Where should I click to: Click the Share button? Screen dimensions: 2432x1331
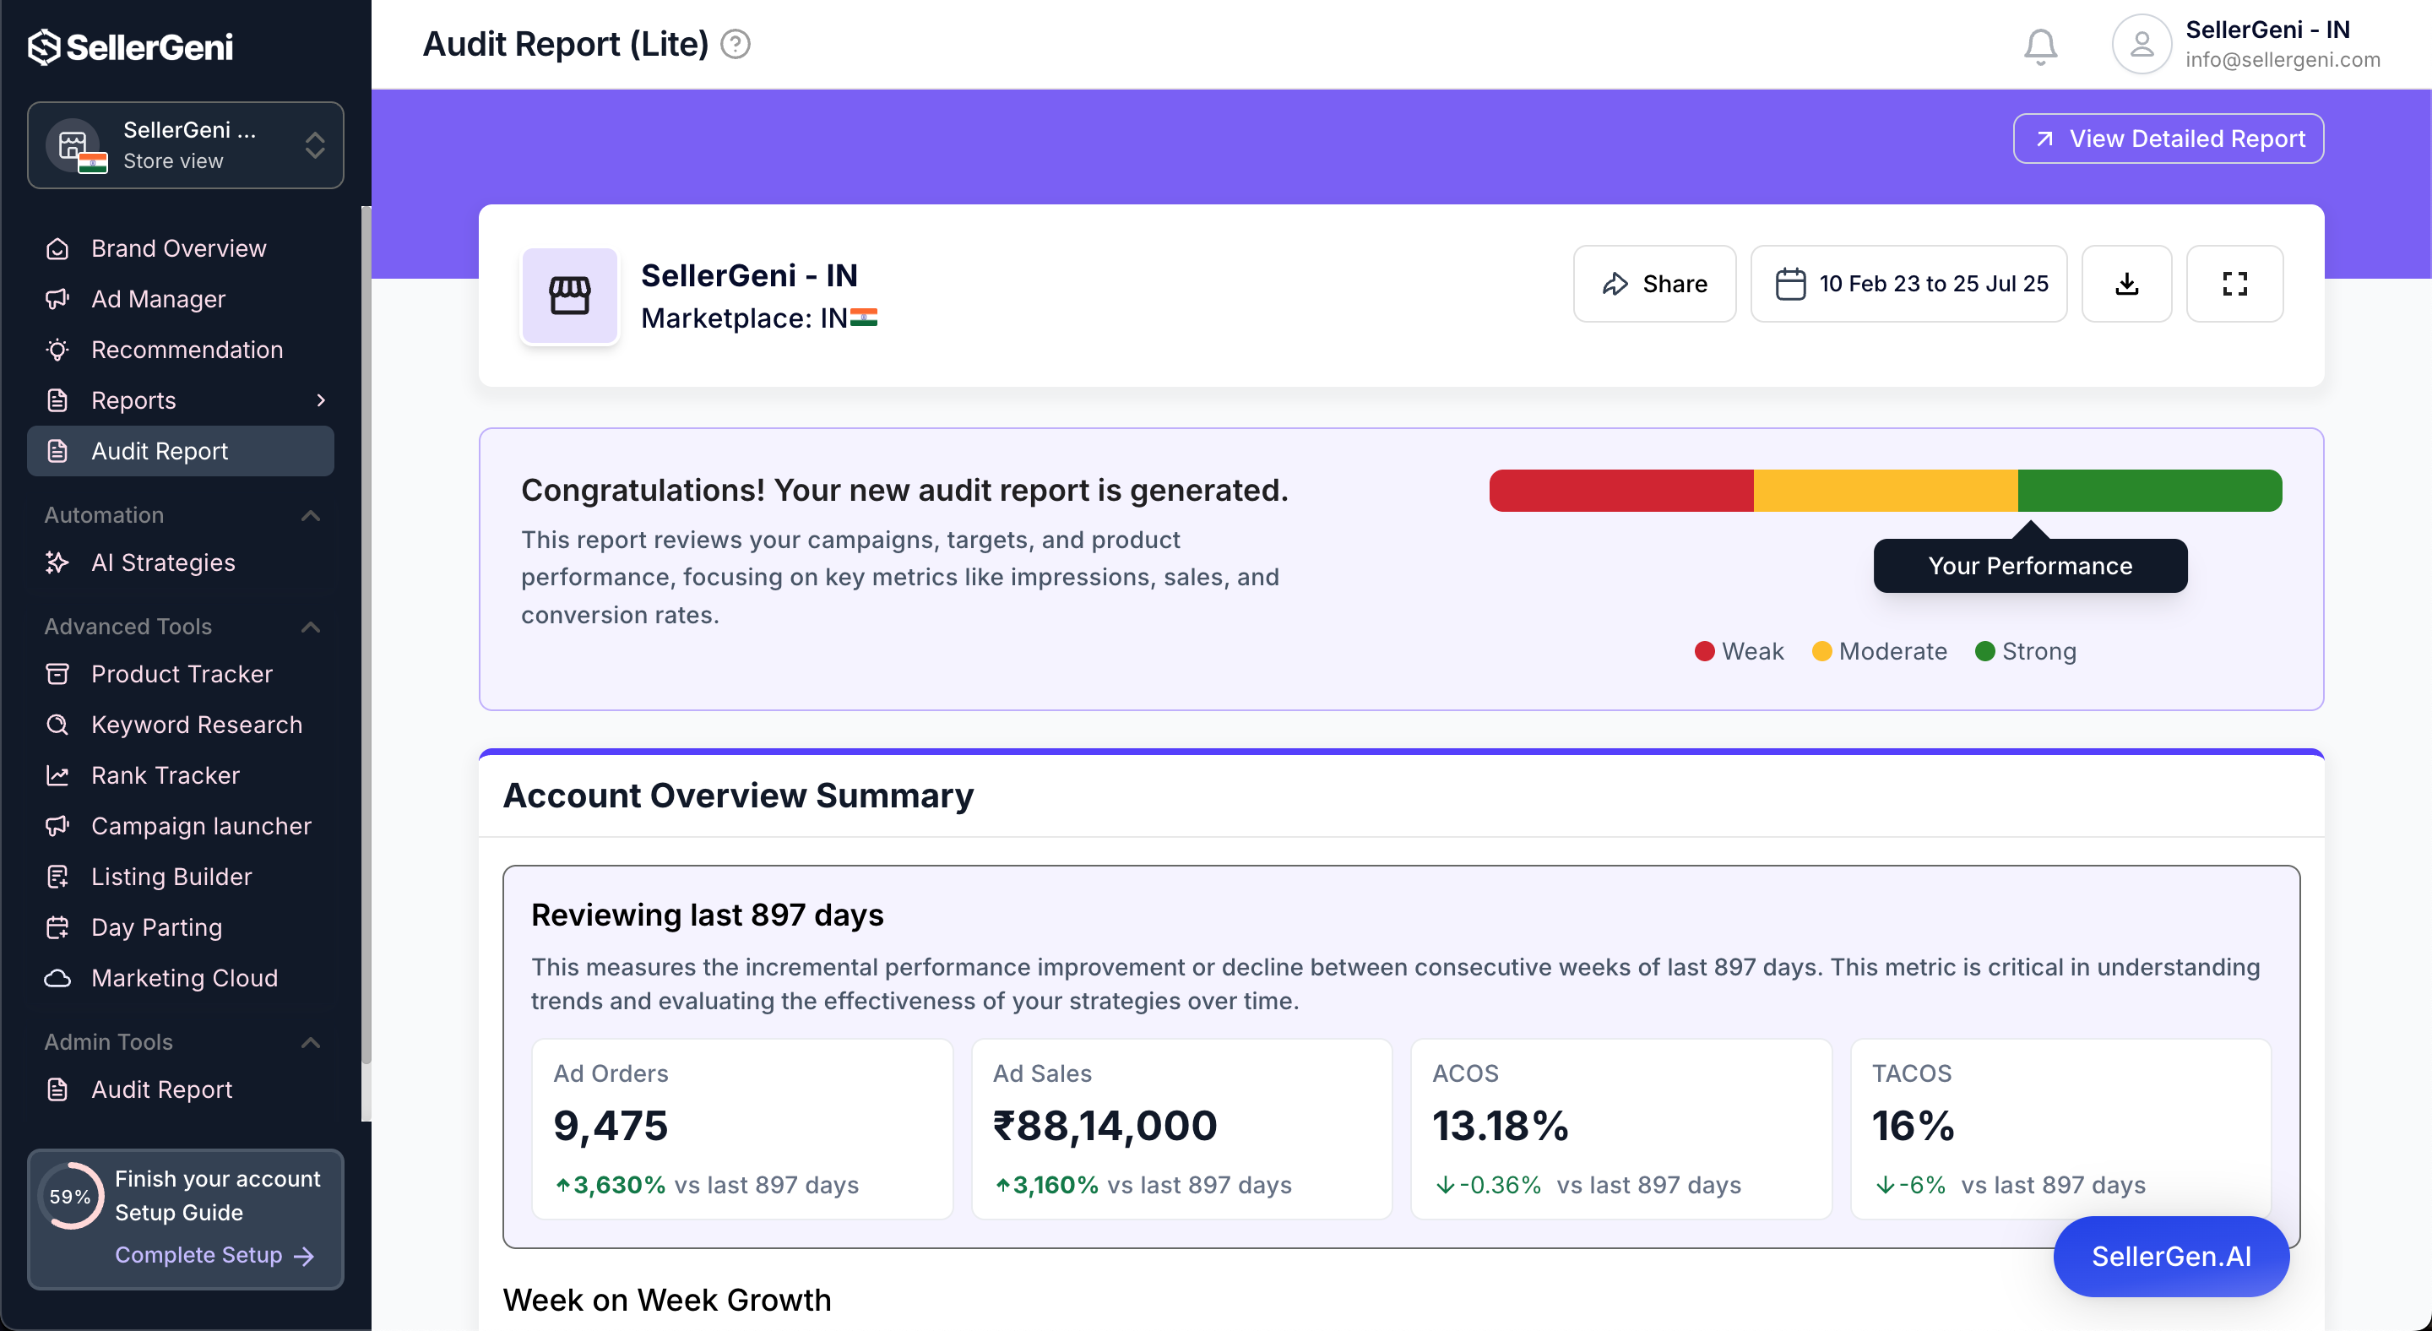(1654, 283)
